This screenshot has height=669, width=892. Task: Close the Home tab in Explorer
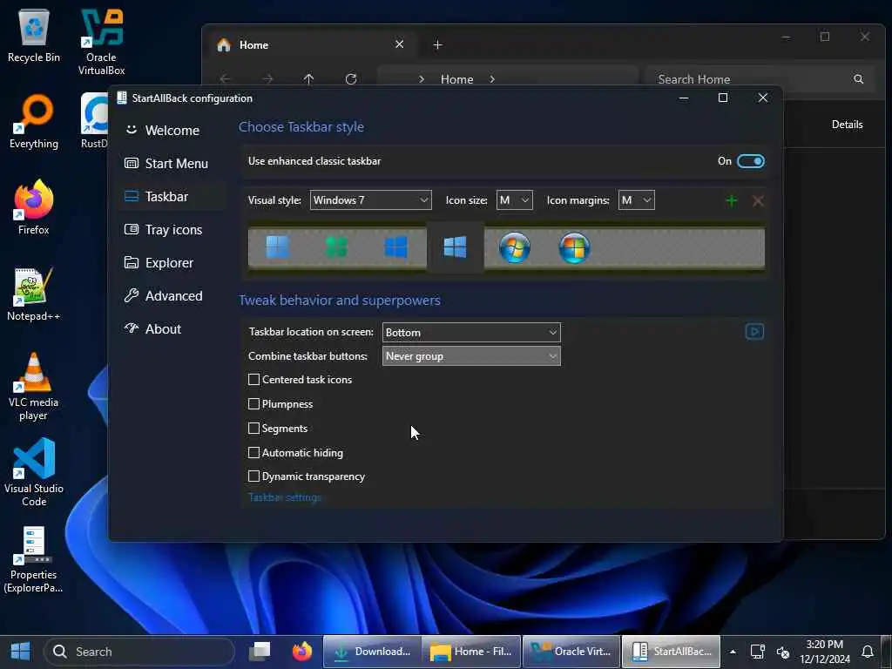399,44
